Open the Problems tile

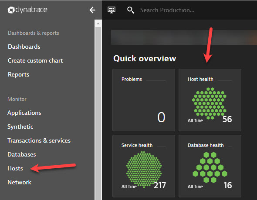[144, 100]
